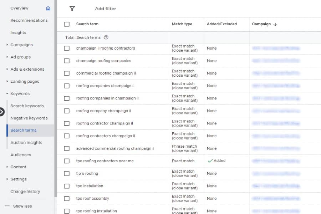Image resolution: width=321 pixels, height=214 pixels.
Task: Open campaign link for champaign il roofing contractors row
Action: (276, 49)
